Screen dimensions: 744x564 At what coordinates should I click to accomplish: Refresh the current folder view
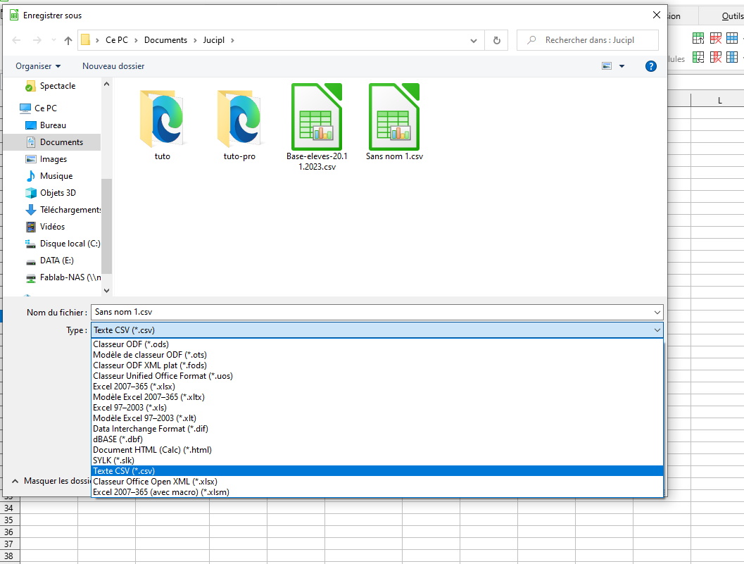click(497, 40)
